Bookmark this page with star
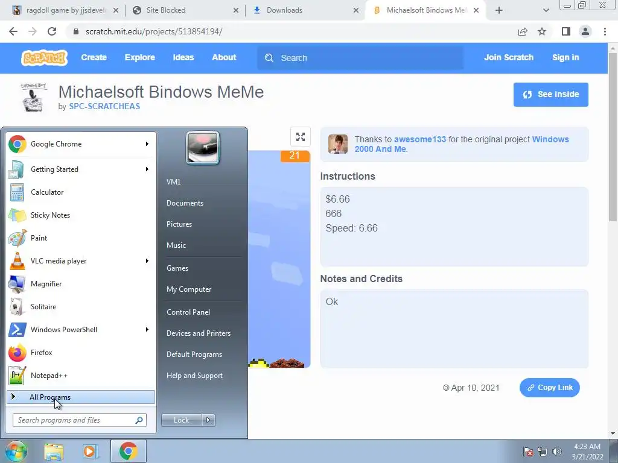 [542, 31]
